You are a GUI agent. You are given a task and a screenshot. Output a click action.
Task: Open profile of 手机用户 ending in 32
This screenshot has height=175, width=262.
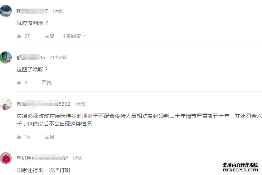pos(42,158)
